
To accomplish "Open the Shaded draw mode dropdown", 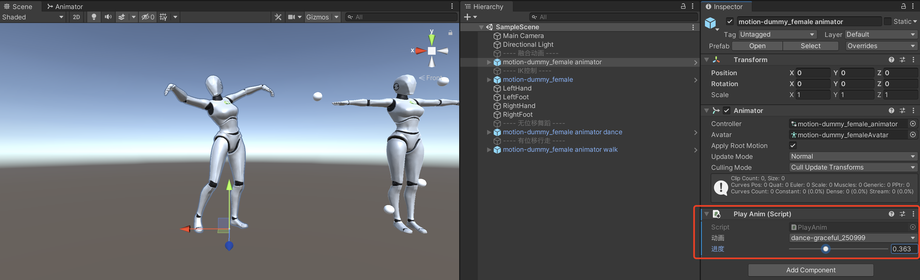I will click(x=33, y=17).
